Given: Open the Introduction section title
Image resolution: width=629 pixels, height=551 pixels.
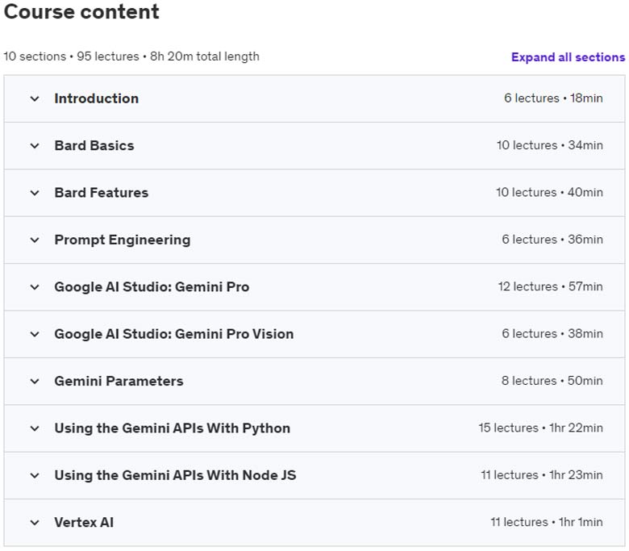Looking at the screenshot, I should tap(97, 98).
